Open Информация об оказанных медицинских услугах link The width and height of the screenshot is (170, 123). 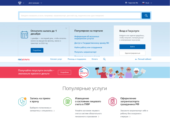click(x=87, y=37)
